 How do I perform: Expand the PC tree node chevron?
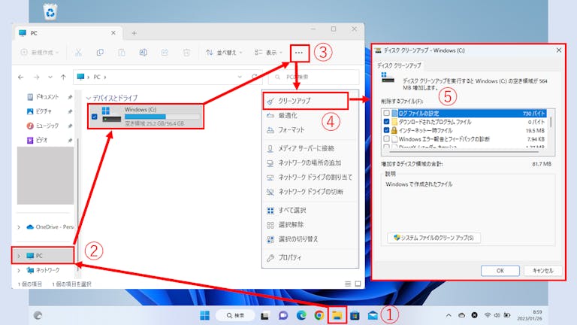(x=19, y=256)
